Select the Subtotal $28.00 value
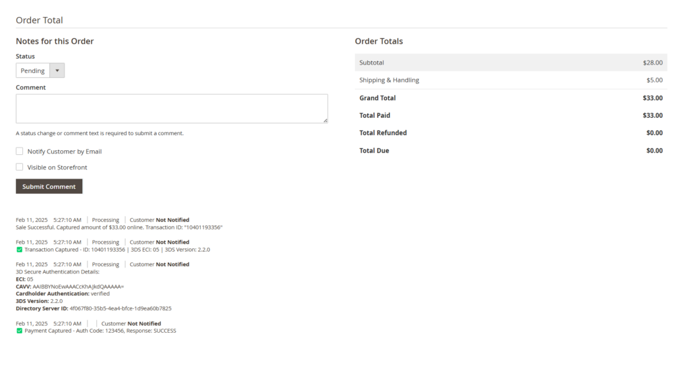Screen dimensions: 674x367 652,63
